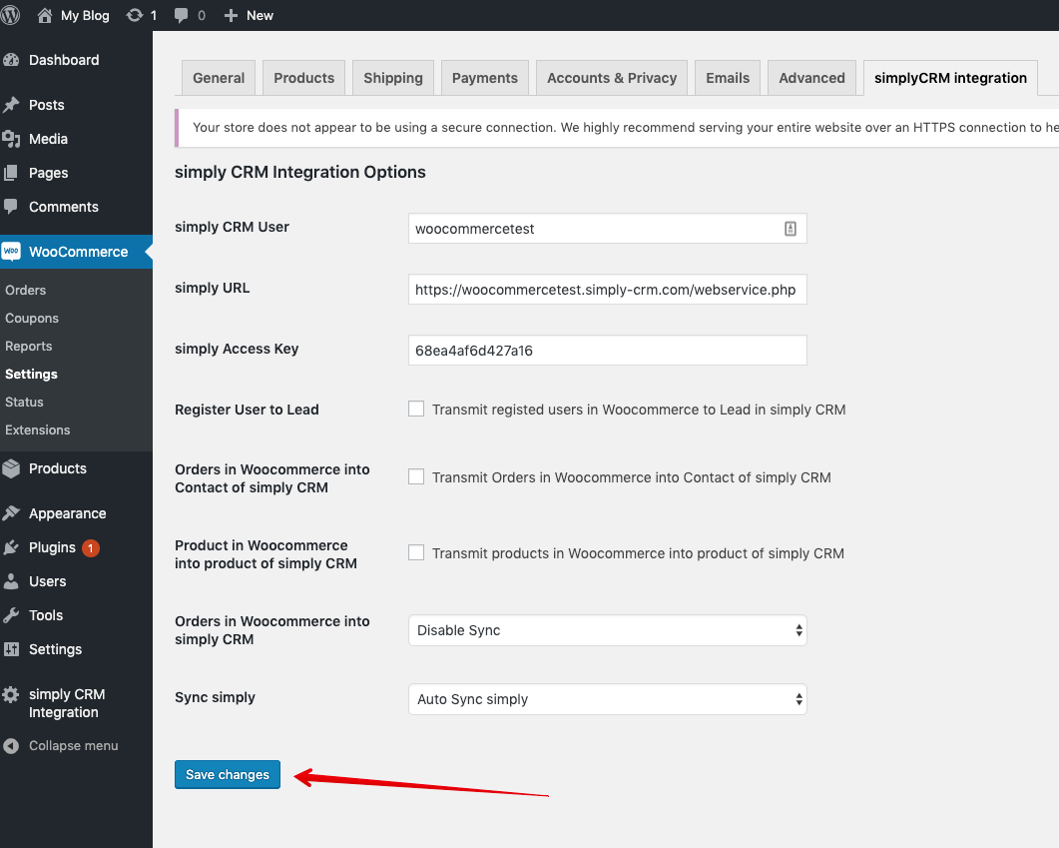
Task: Switch to the Shipping tab
Action: point(392,78)
